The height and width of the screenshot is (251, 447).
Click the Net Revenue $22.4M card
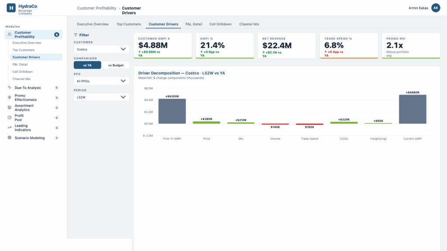[x=287, y=46]
